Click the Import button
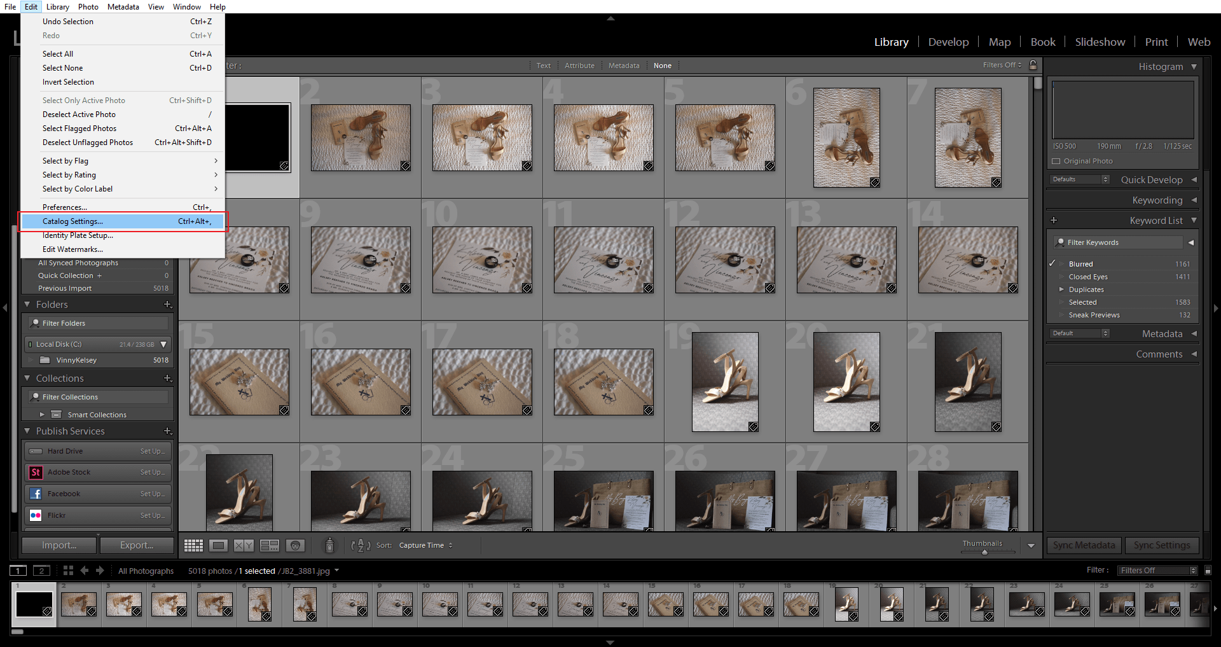Screen dimensions: 1221x647 tap(59, 545)
